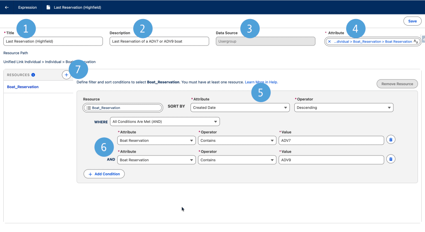Viewport: 425px width, 232px height.
Task: Click the back arrow in header
Action: coord(7,7)
